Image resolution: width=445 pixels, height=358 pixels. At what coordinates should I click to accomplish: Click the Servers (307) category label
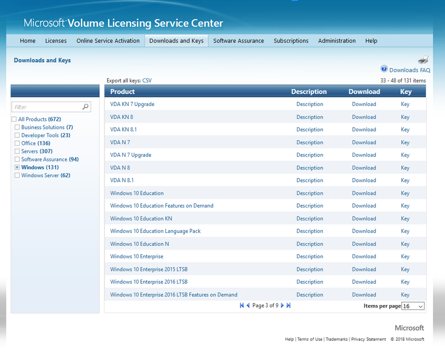click(x=37, y=151)
